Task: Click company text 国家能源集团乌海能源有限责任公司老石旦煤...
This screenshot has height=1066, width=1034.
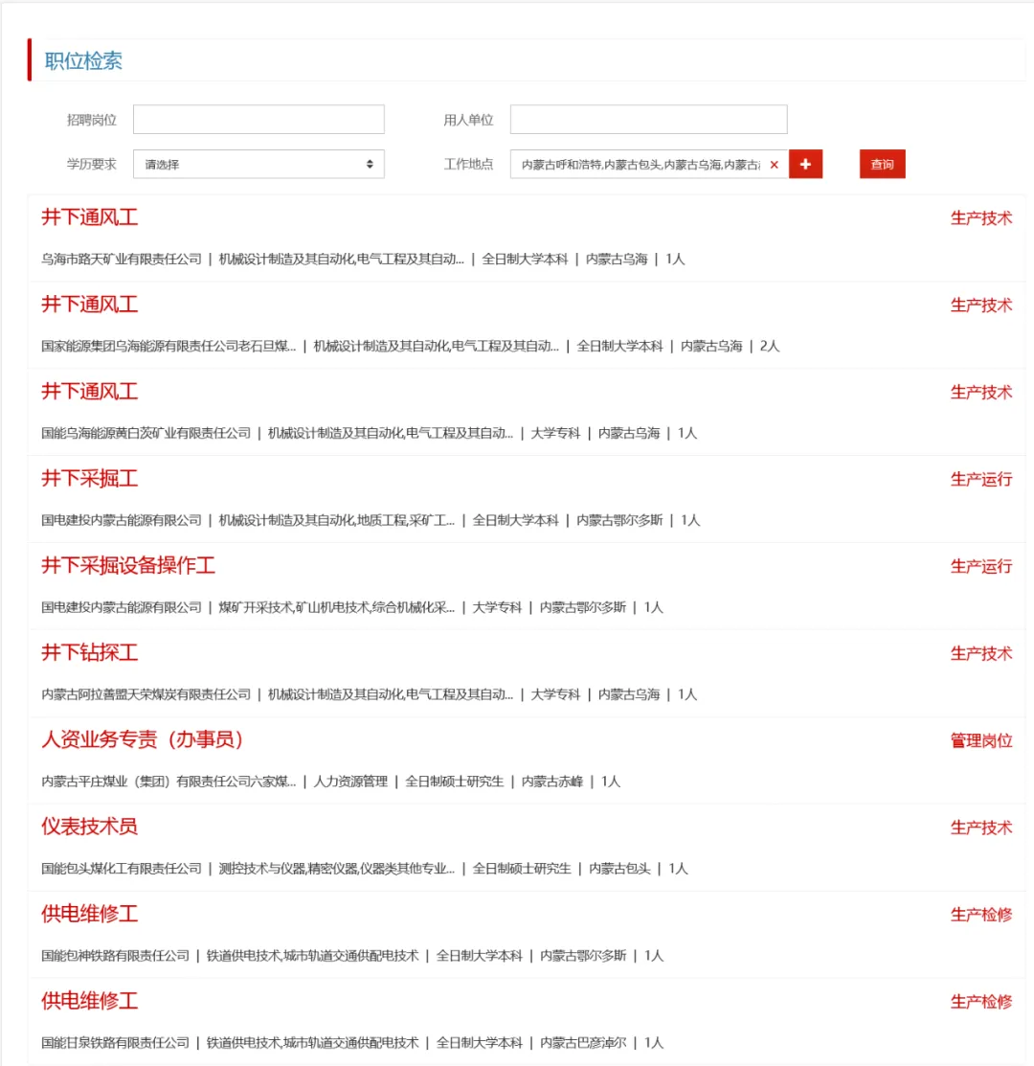Action: [169, 346]
